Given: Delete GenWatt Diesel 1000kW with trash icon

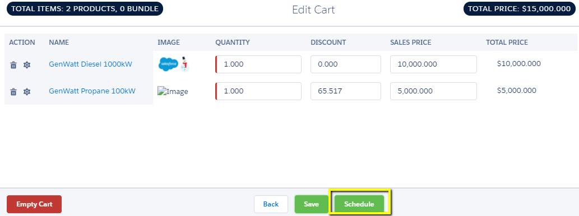Looking at the screenshot, I should [13, 65].
